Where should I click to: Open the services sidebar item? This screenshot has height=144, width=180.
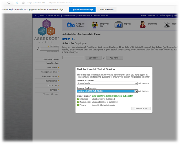point(53,90)
